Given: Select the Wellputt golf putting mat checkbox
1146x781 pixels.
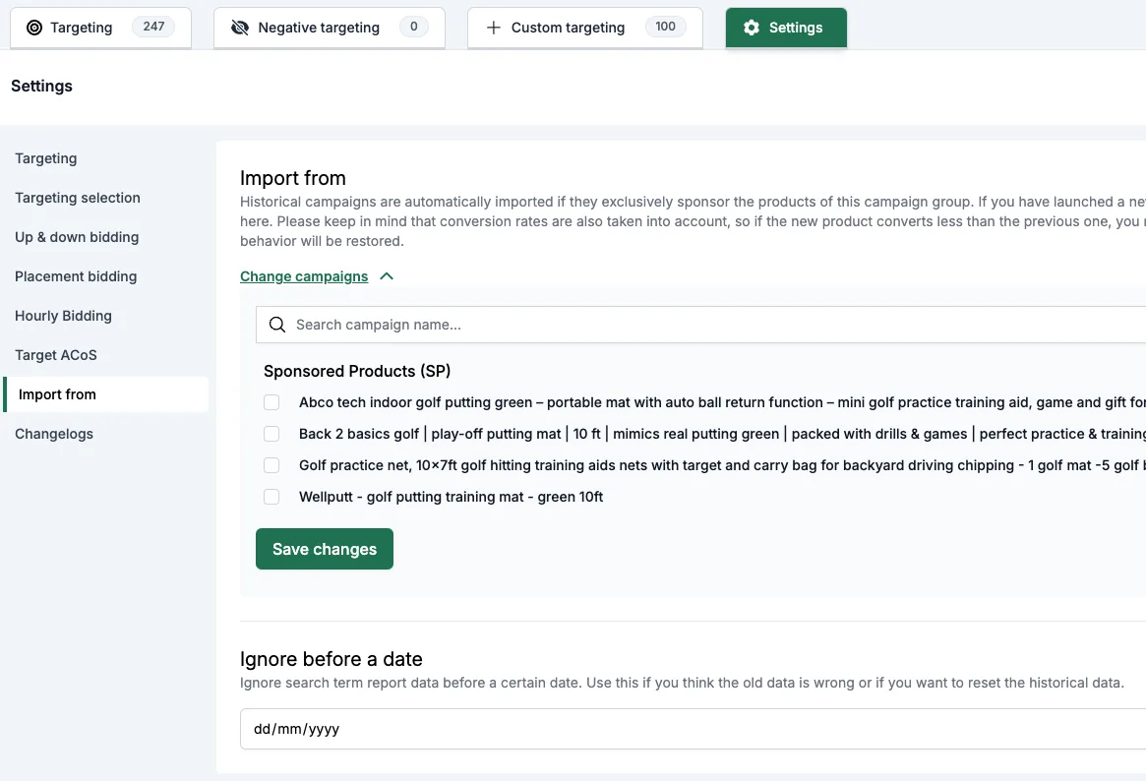Looking at the screenshot, I should coord(271,497).
